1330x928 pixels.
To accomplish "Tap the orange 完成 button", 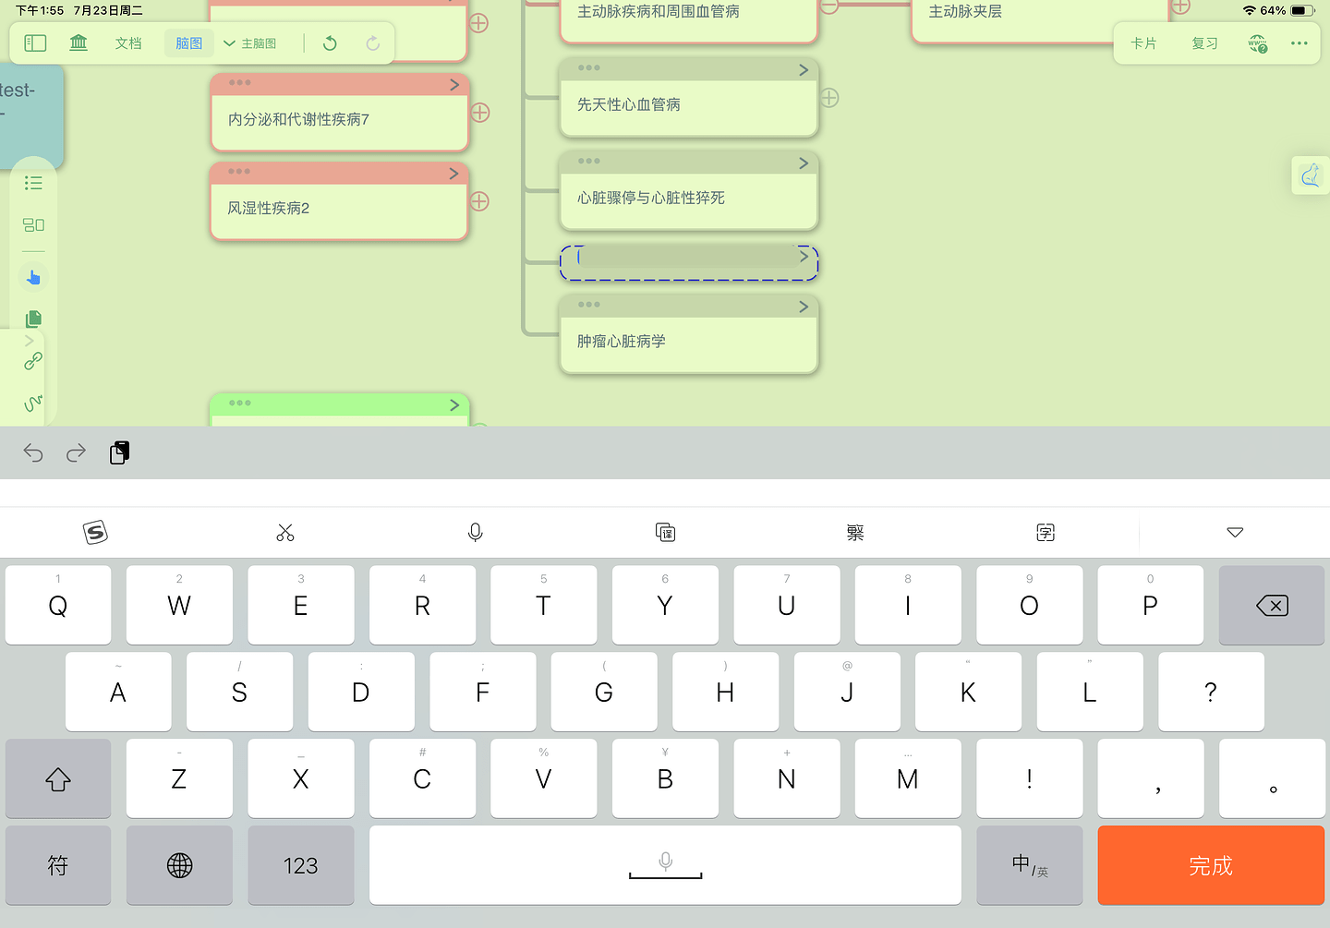I will pos(1211,865).
